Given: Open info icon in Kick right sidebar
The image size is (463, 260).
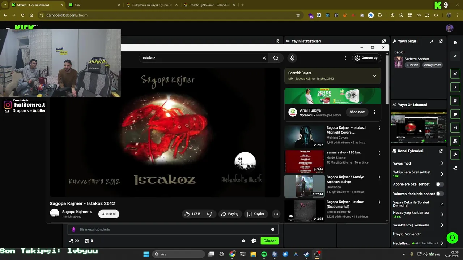Looking at the screenshot, I should (455, 43).
